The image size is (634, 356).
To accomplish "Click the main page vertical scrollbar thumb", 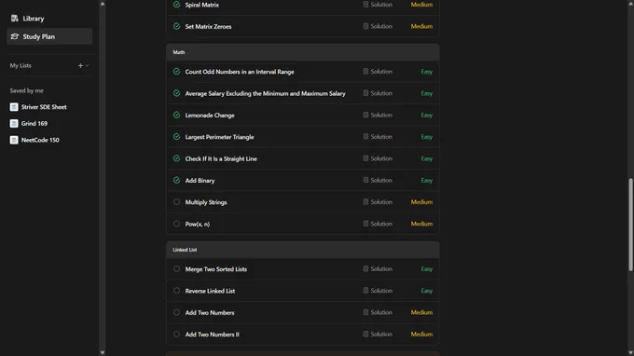I will click(x=630, y=225).
